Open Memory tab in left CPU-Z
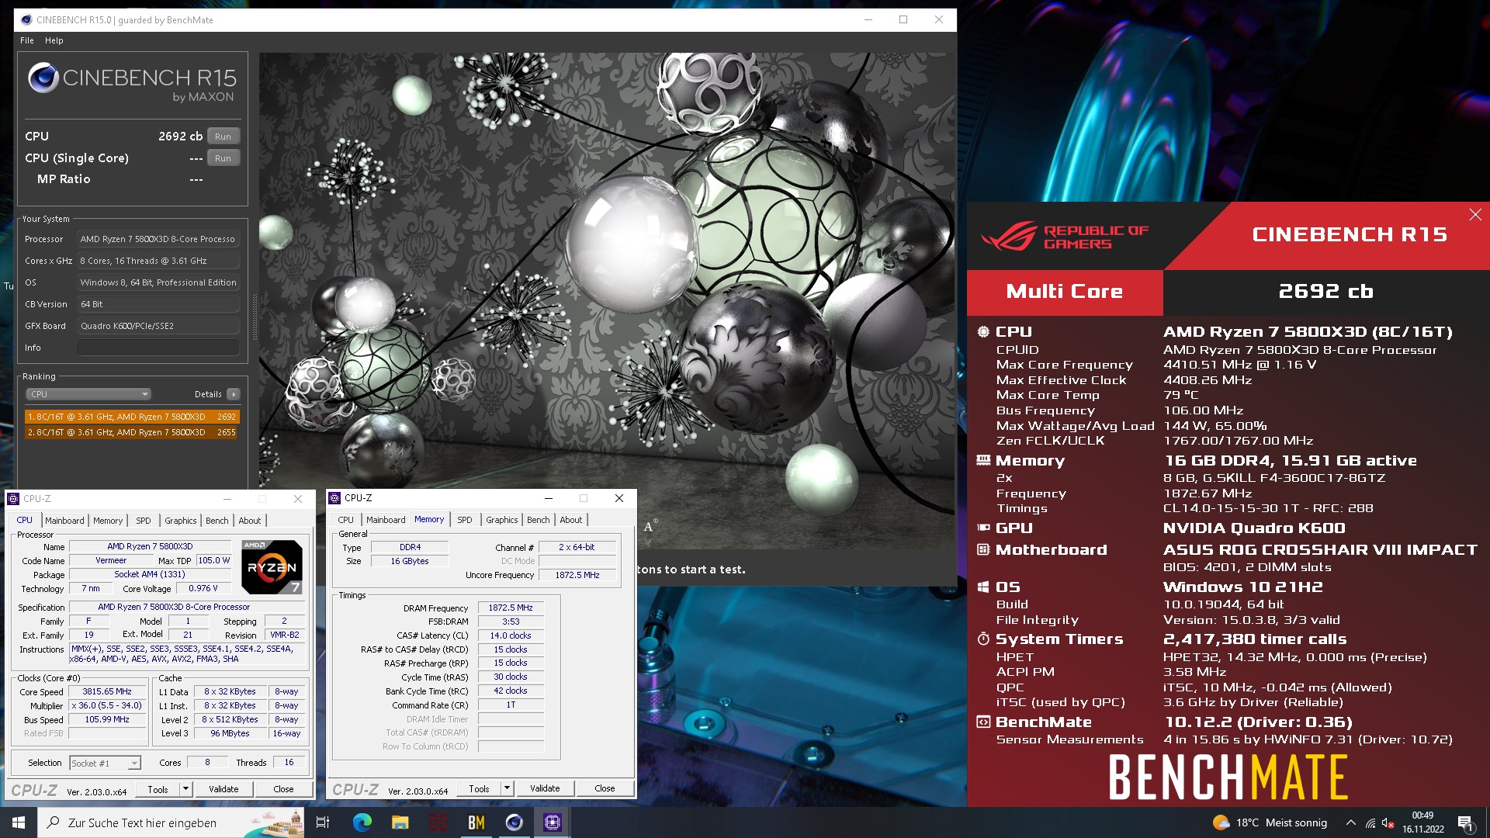Image resolution: width=1490 pixels, height=838 pixels. 108,521
